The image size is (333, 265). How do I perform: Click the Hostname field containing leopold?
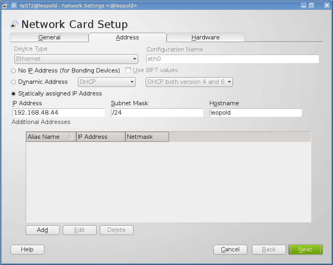tap(255, 113)
